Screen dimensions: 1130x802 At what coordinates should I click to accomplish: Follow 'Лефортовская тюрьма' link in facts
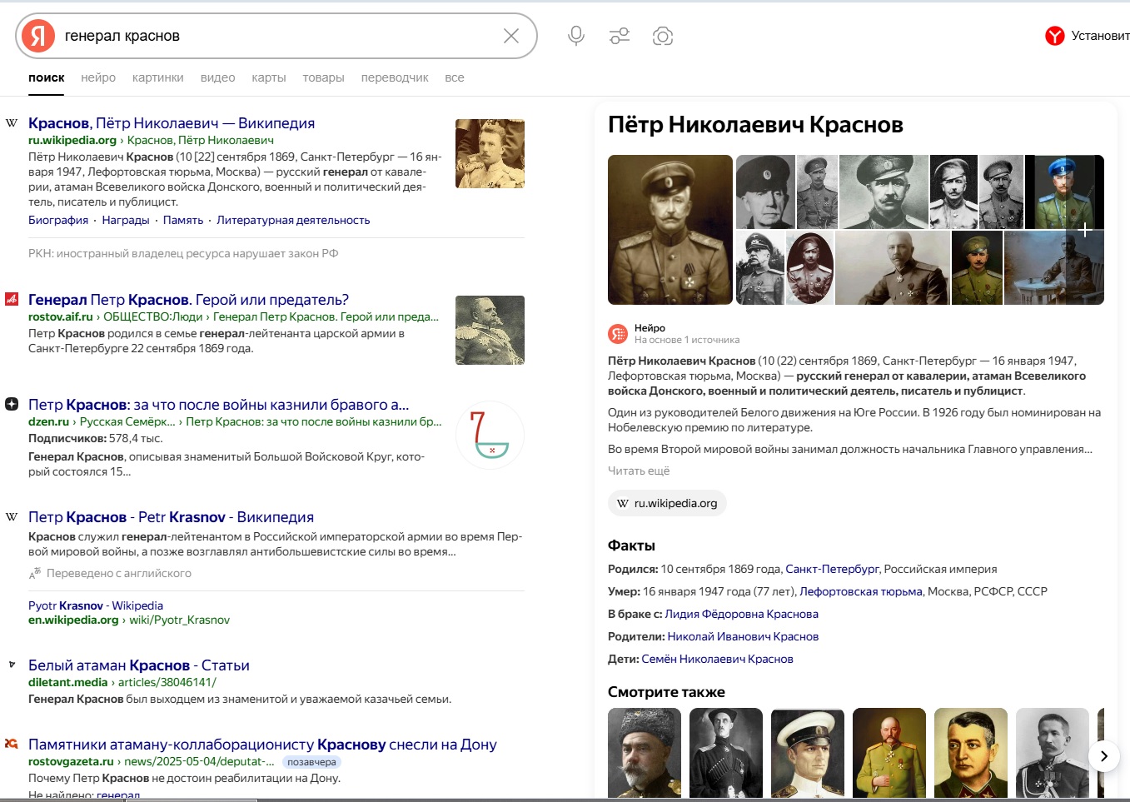tap(860, 591)
